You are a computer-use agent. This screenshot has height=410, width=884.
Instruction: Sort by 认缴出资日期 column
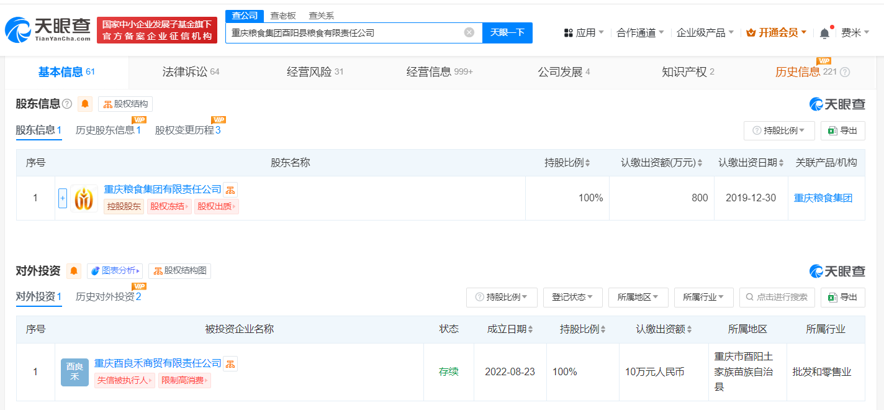tap(780, 163)
